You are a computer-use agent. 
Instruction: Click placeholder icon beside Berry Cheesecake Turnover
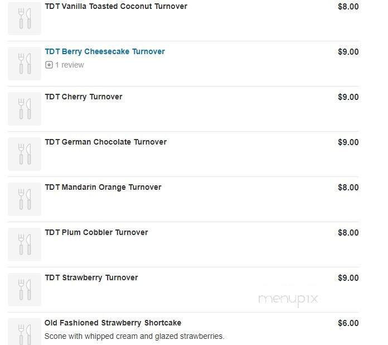pos(25,63)
